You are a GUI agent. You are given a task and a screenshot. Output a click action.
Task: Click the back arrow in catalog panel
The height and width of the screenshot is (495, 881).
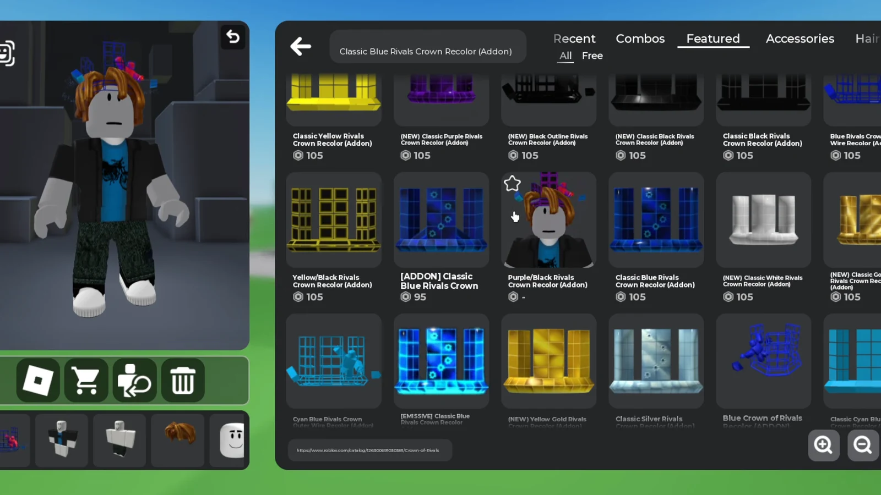pyautogui.click(x=301, y=46)
